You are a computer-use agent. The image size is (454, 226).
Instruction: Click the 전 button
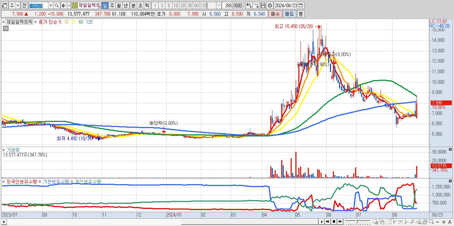[24, 5]
